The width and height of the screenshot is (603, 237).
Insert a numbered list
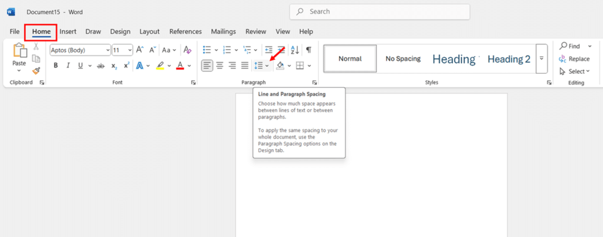coord(227,50)
